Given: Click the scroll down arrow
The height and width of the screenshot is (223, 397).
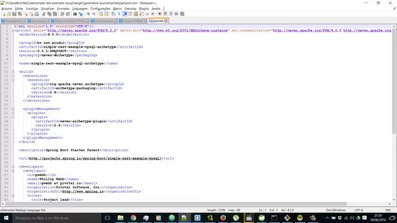Looking at the screenshot, I should [394, 199].
